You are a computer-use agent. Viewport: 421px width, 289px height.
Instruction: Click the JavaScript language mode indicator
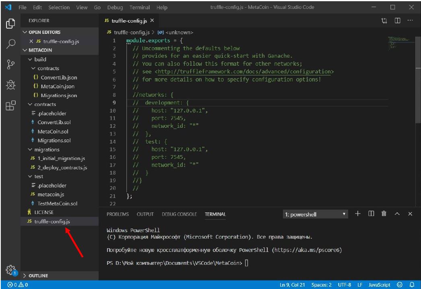[379, 285]
